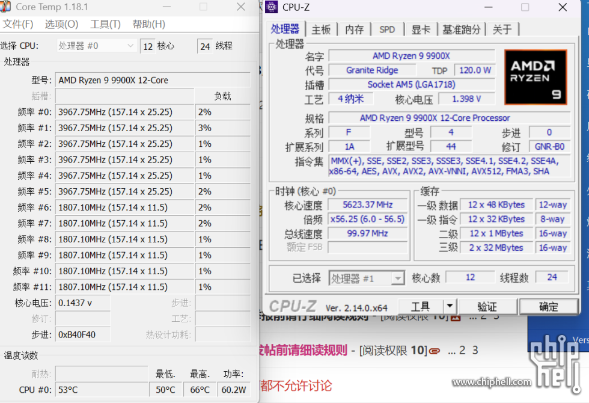Open the arrow dropdown next to 工具

pyautogui.click(x=450, y=307)
